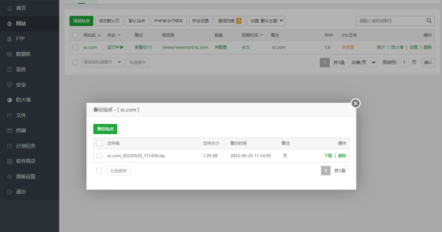The image size is (442, 232).
Task: Click the search magnifier icon
Action: click(x=429, y=21)
